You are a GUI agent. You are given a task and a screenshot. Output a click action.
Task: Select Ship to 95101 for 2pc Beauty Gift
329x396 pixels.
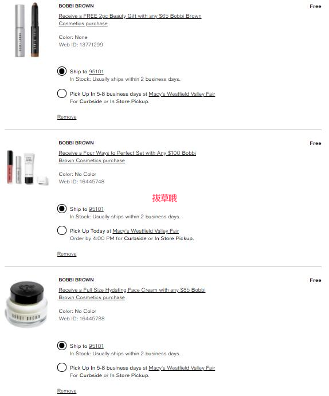(x=61, y=71)
